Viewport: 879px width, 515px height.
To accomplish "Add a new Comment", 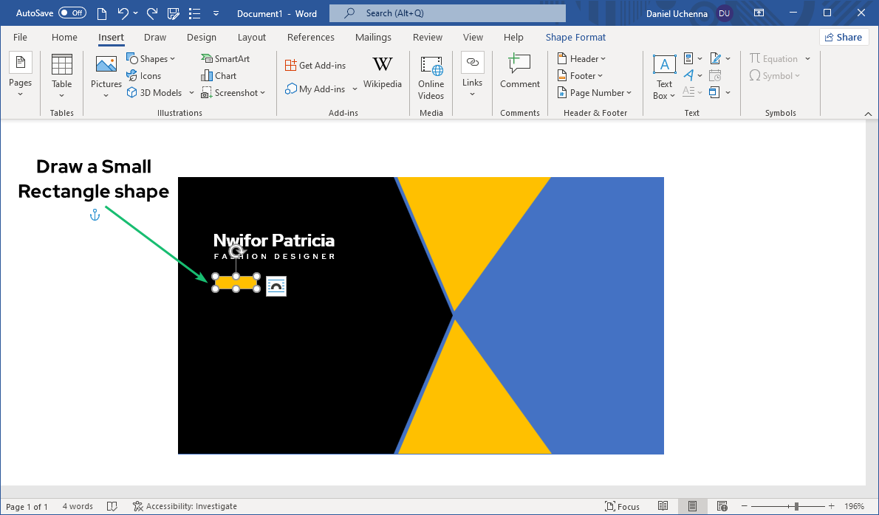I will (x=519, y=72).
